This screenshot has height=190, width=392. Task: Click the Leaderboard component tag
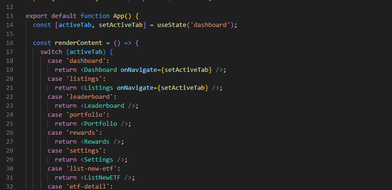pyautogui.click(x=104, y=105)
